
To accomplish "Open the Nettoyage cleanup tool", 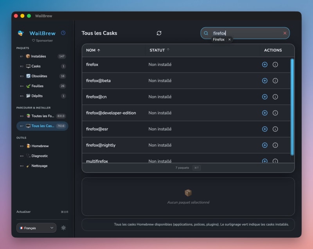I will click(x=42, y=166).
